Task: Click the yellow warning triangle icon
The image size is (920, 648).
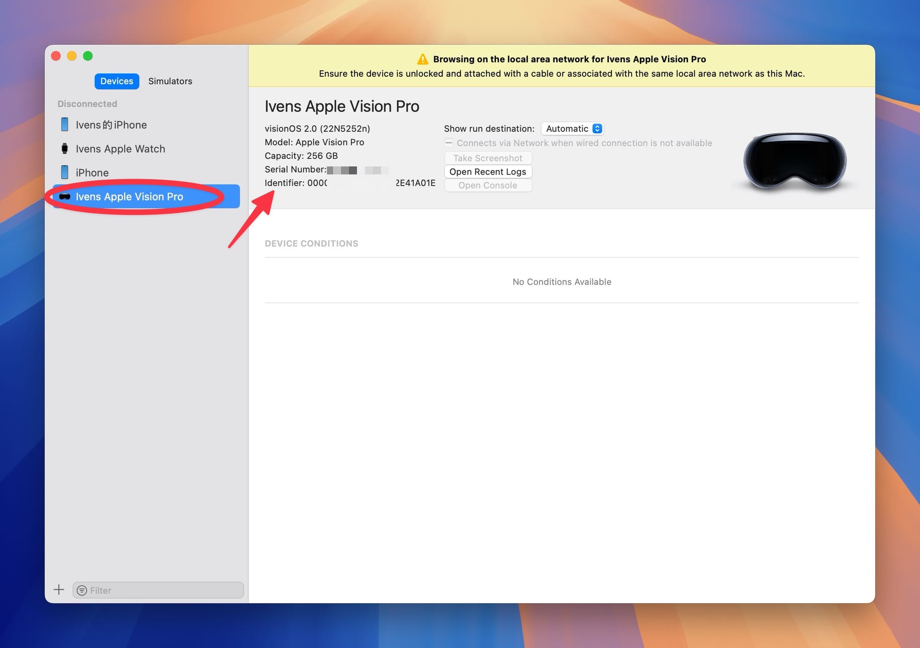Action: coord(422,59)
